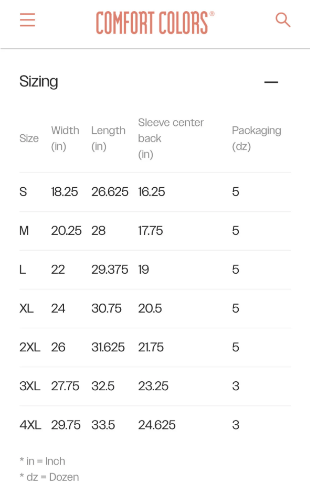This screenshot has width=318, height=494.
Task: Collapse the Sizing section with minus icon
Action: coord(271,82)
